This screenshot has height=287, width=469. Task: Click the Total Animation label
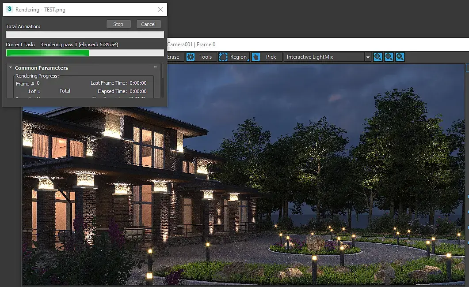pyautogui.click(x=23, y=26)
